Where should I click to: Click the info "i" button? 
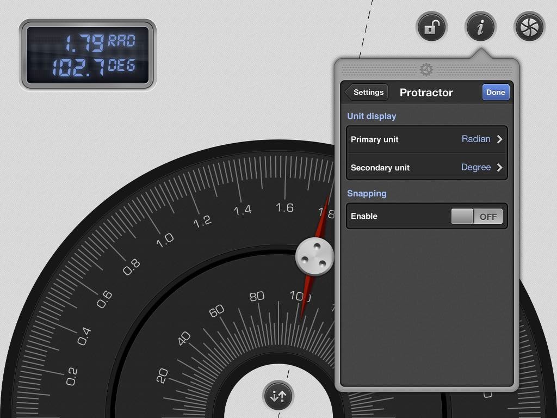[480, 27]
